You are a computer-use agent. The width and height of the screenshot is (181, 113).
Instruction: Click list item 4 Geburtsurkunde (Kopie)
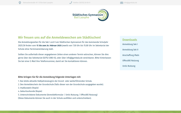(30, 91)
